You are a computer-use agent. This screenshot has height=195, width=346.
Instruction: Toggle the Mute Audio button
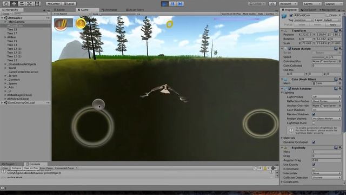tap(249, 14)
